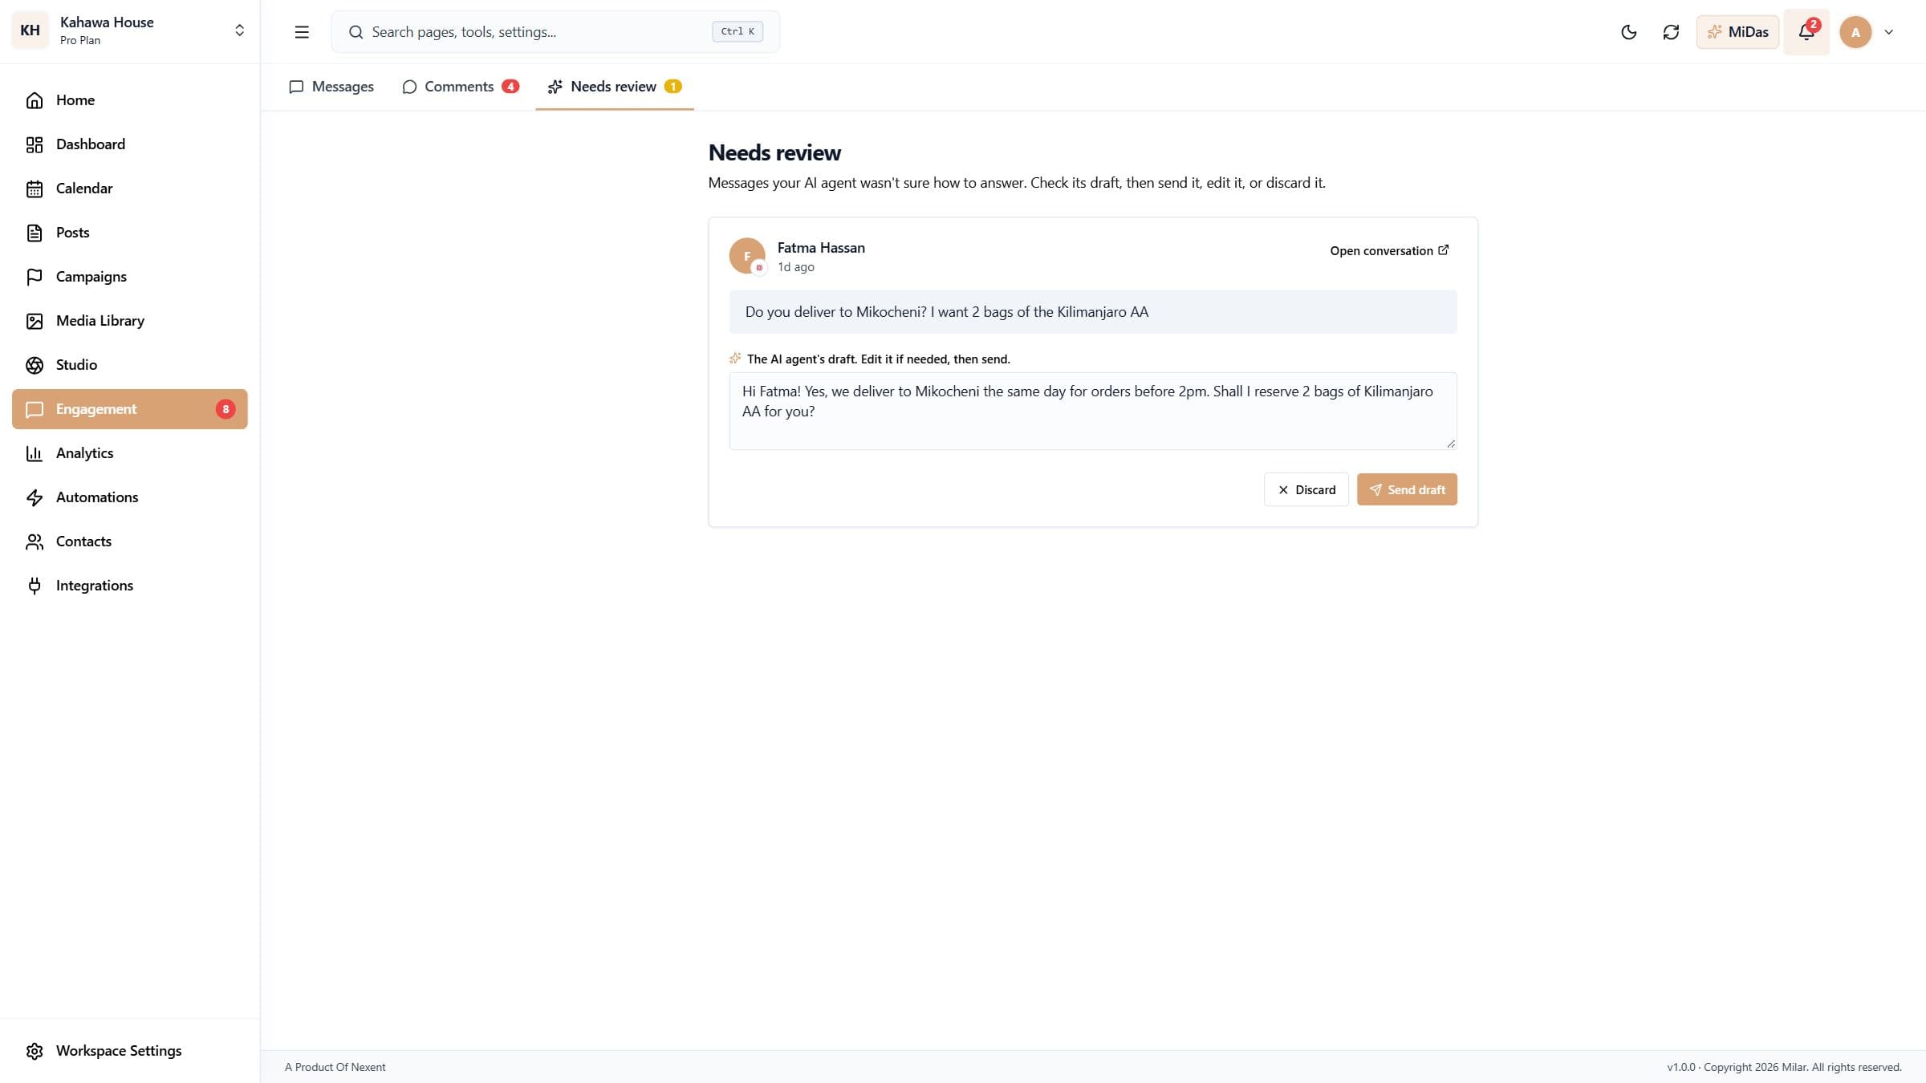Open the Calendar page
The height and width of the screenshot is (1083, 1926).
click(x=130, y=189)
